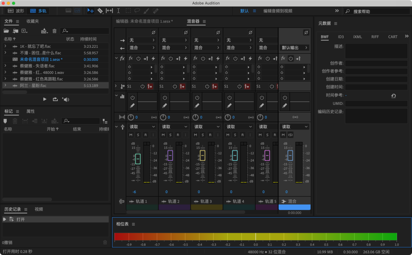Play the selected file preview
Screen dimensions: 412x255
click(45, 99)
